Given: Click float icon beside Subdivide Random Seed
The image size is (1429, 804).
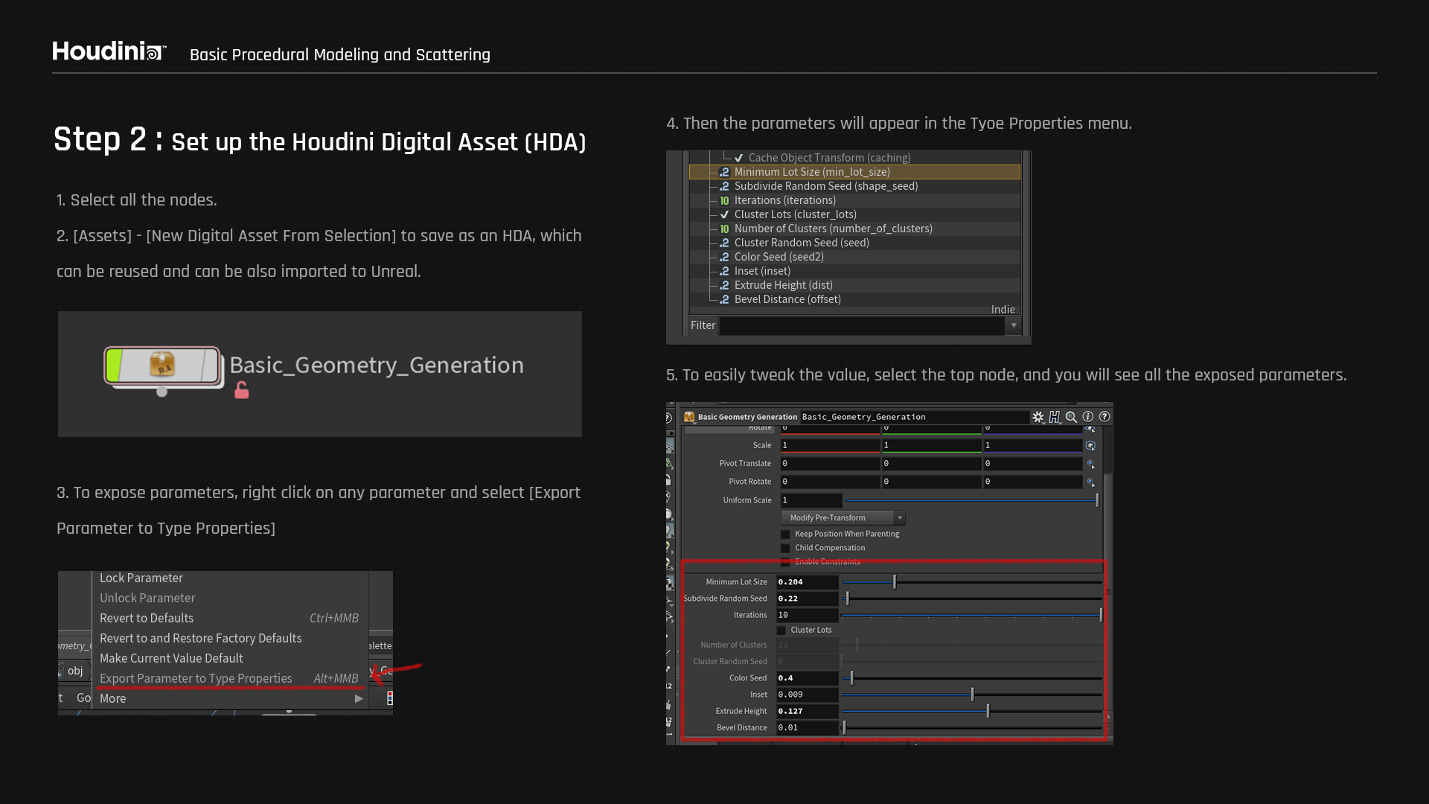Looking at the screenshot, I should coord(724,186).
